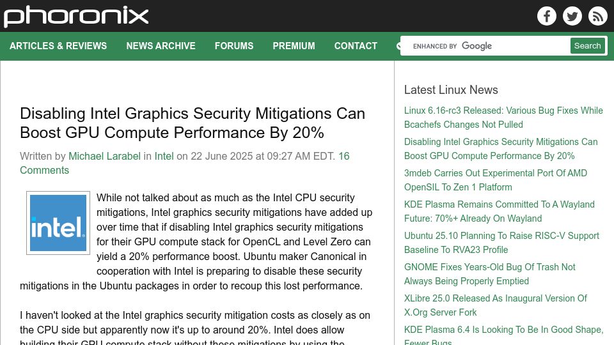The image size is (614, 345).
Task: Open Articles & Reviews menu
Action: tap(58, 46)
